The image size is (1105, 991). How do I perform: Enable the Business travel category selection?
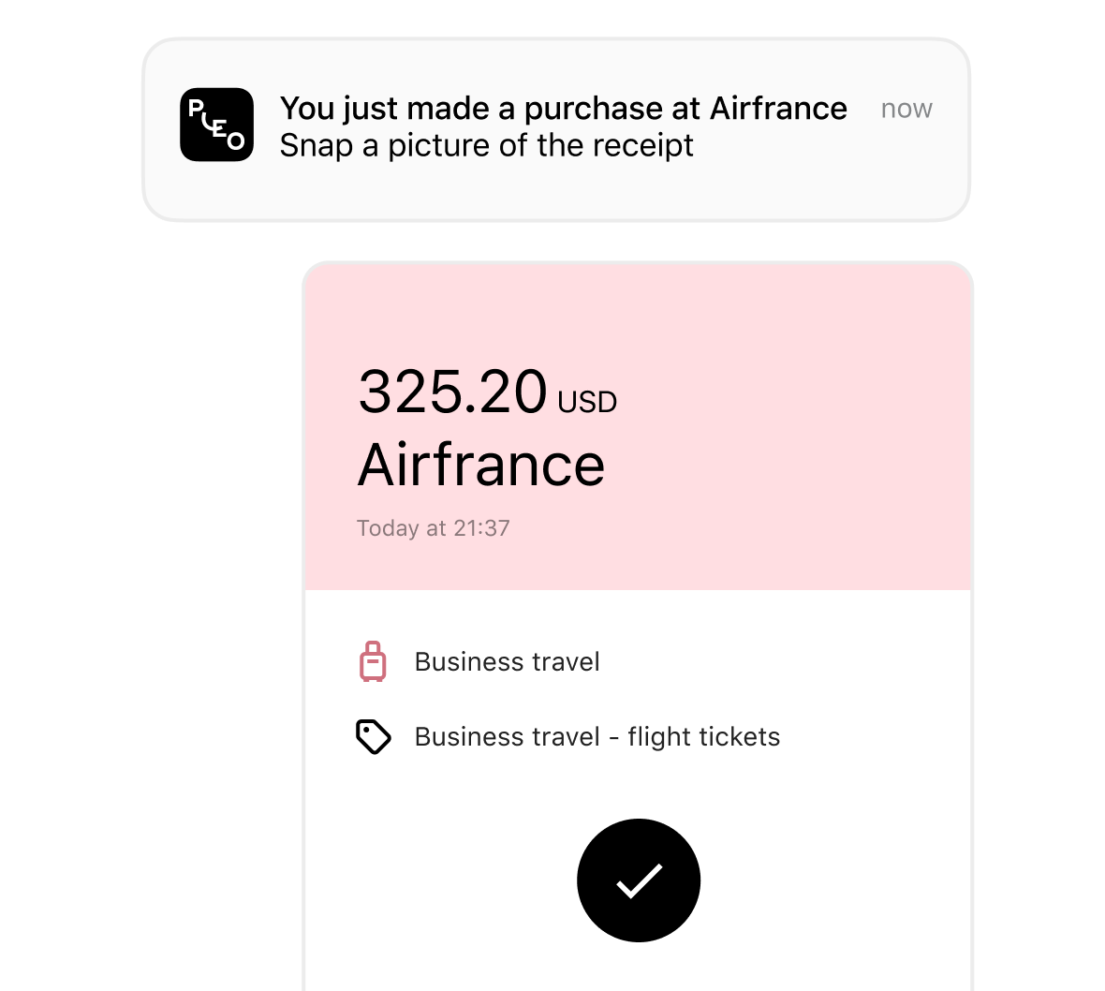(507, 661)
